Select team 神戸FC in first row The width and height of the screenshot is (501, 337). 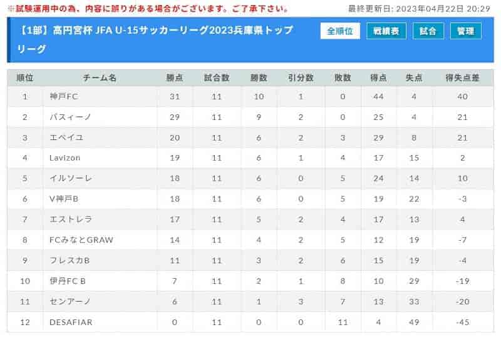pos(64,96)
